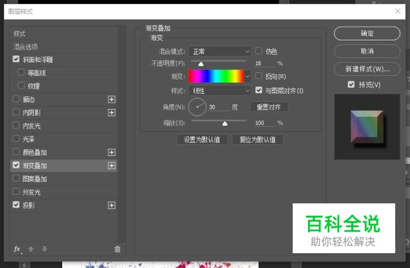Enable the 颜色叠加 checkbox
This screenshot has height=268, width=410.
click(x=16, y=152)
